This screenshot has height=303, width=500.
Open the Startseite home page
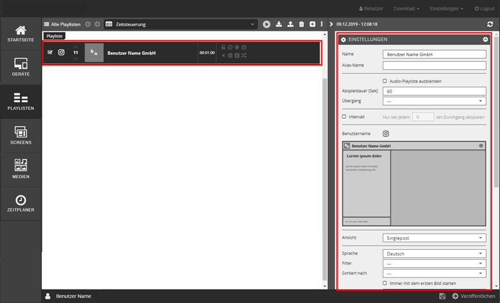pyautogui.click(x=21, y=34)
